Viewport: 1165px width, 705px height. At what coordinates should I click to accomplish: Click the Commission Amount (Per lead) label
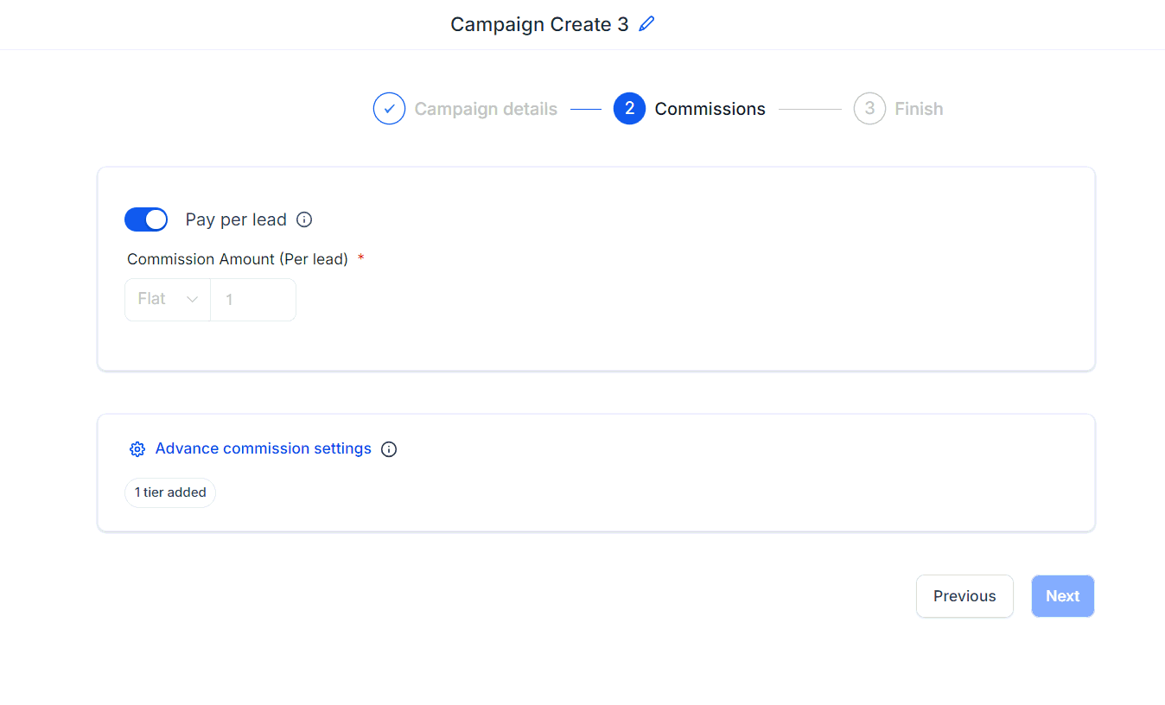[x=238, y=259]
